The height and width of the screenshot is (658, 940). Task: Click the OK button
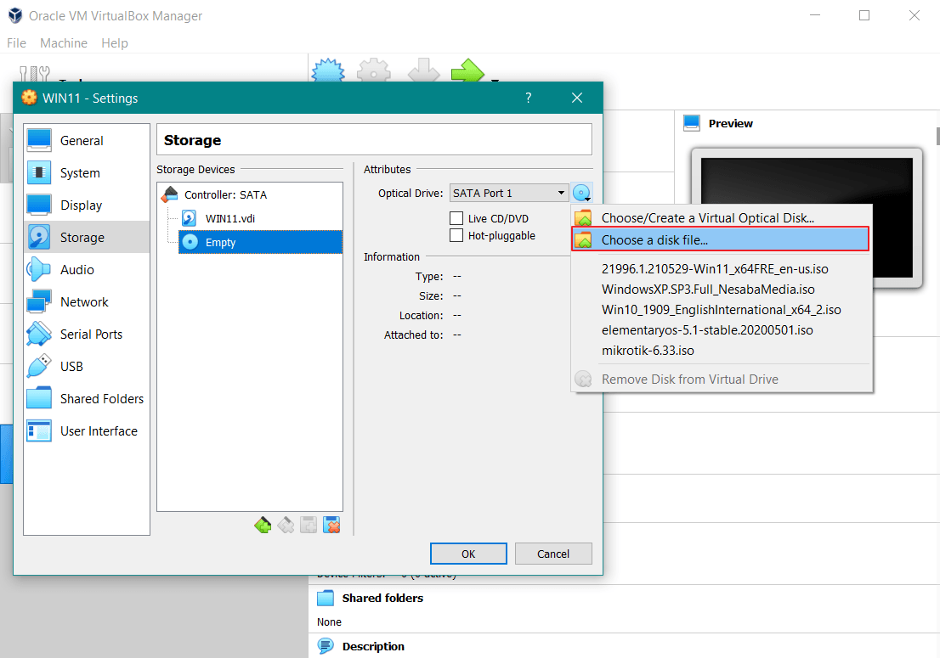[468, 554]
